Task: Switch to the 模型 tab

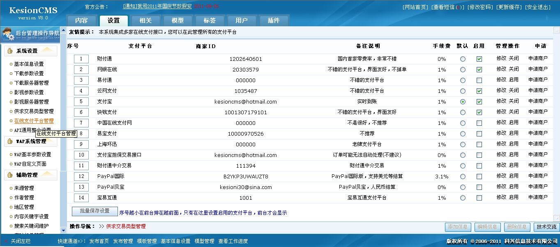Action: (177, 21)
